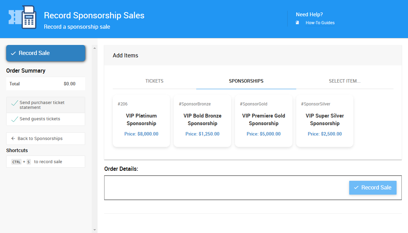
Task: Switch to the Tickets tab
Action: pos(154,81)
